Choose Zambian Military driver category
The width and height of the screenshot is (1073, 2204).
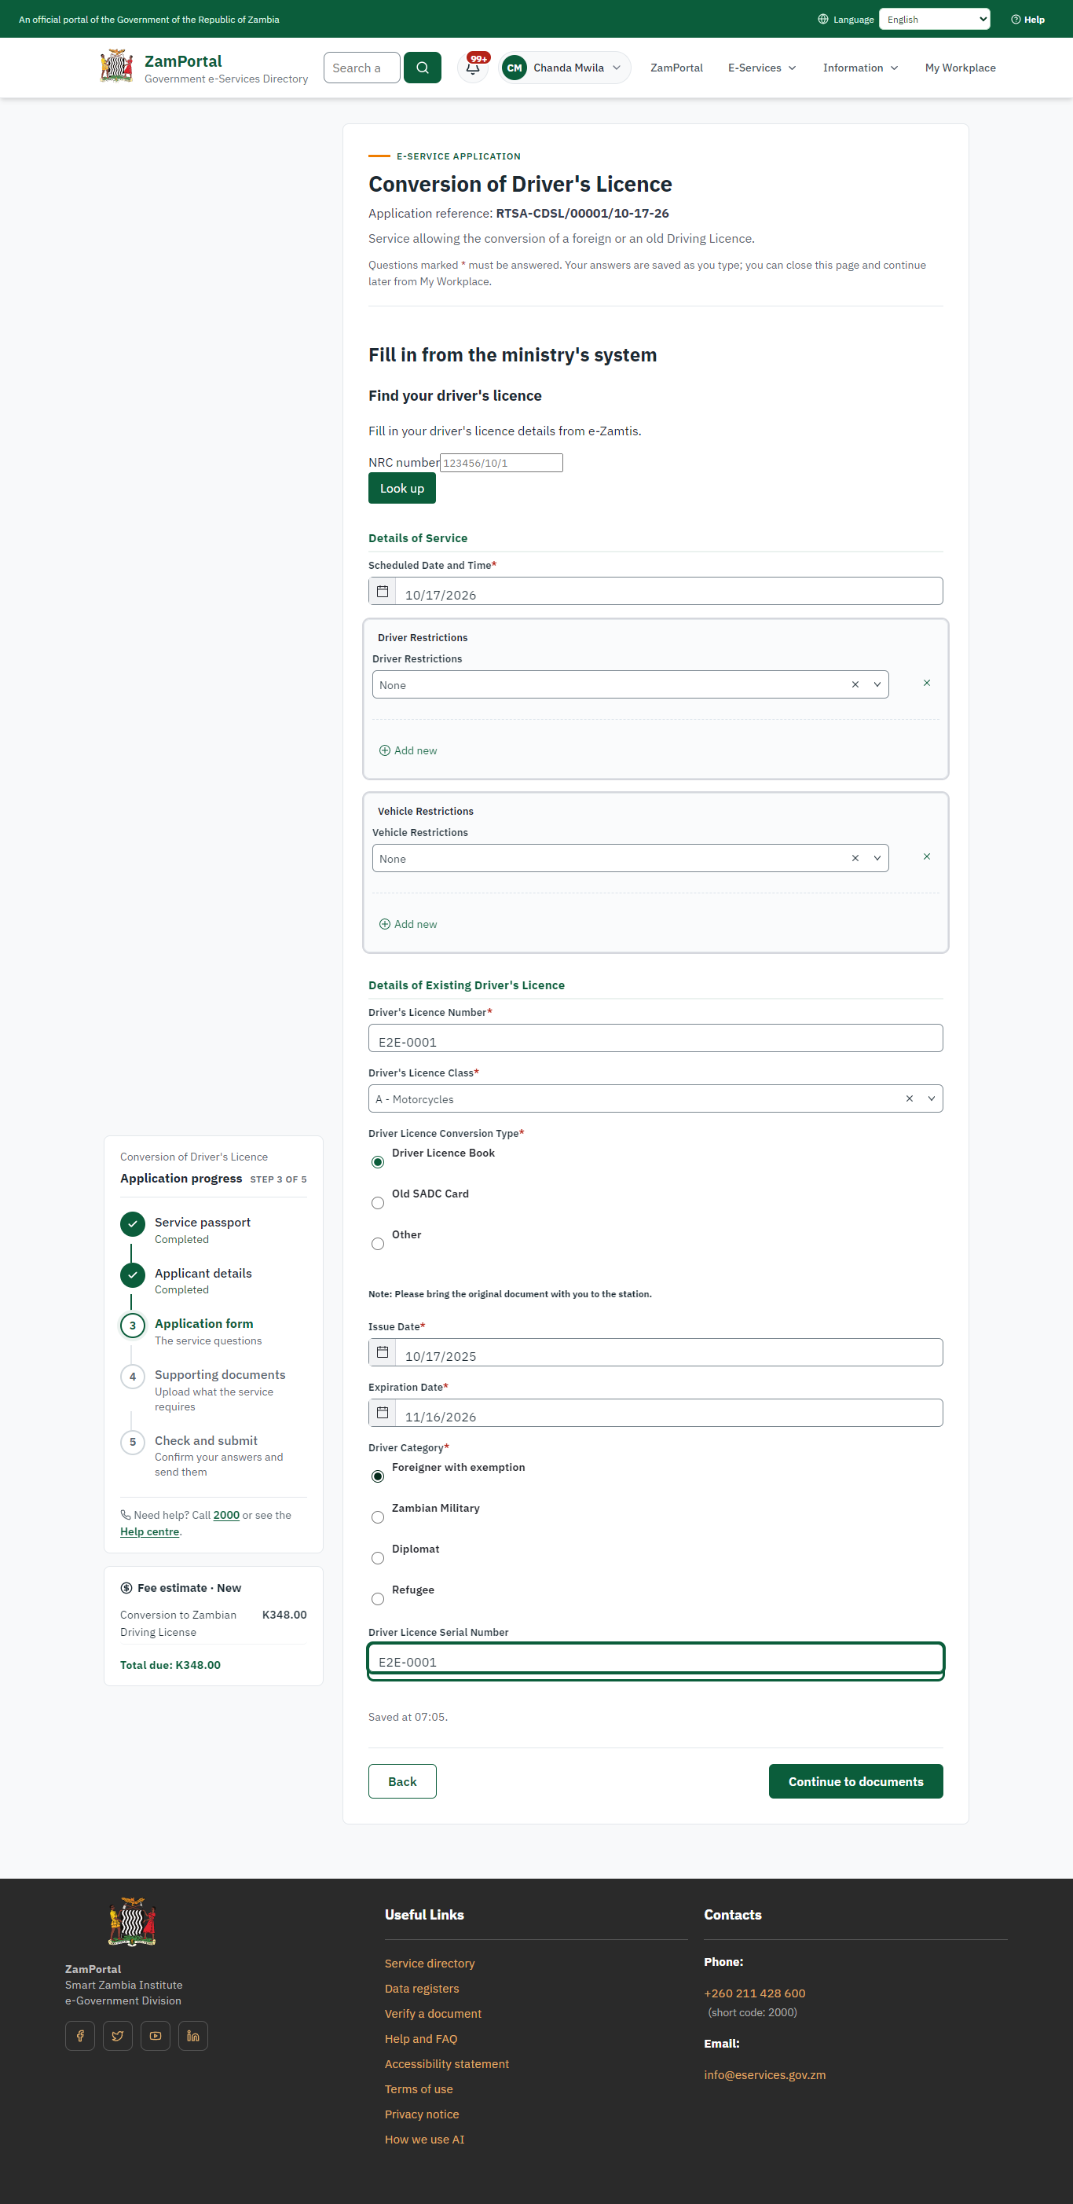coord(377,1518)
